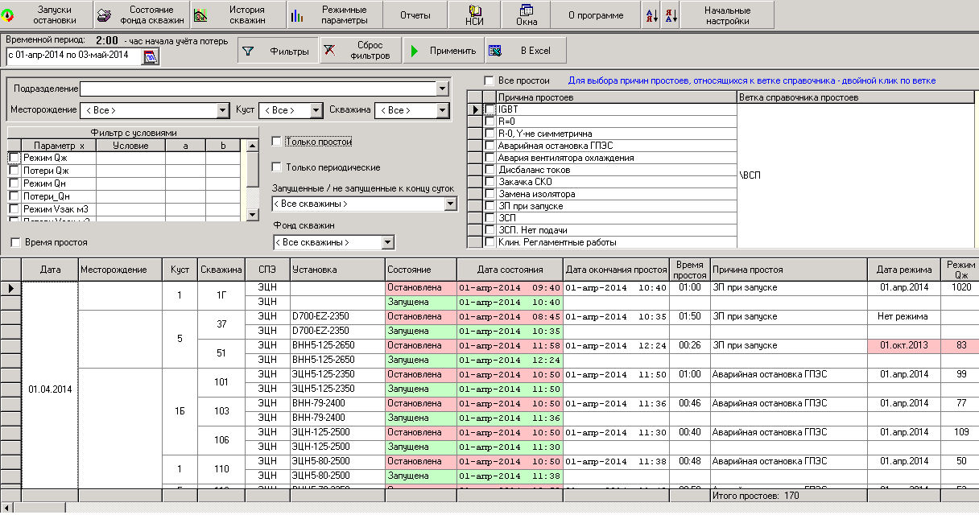Enable the Только периодические checkbox

[277, 167]
